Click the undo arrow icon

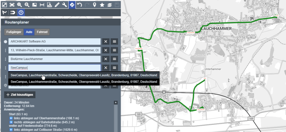[x=80, y=5]
